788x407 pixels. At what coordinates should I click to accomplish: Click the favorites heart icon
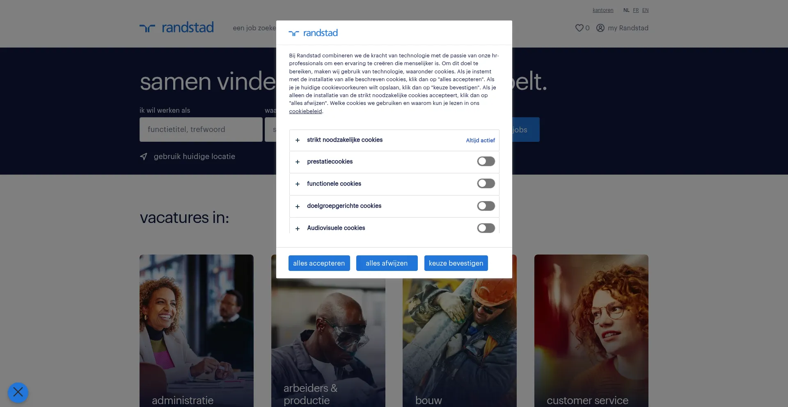(x=579, y=28)
